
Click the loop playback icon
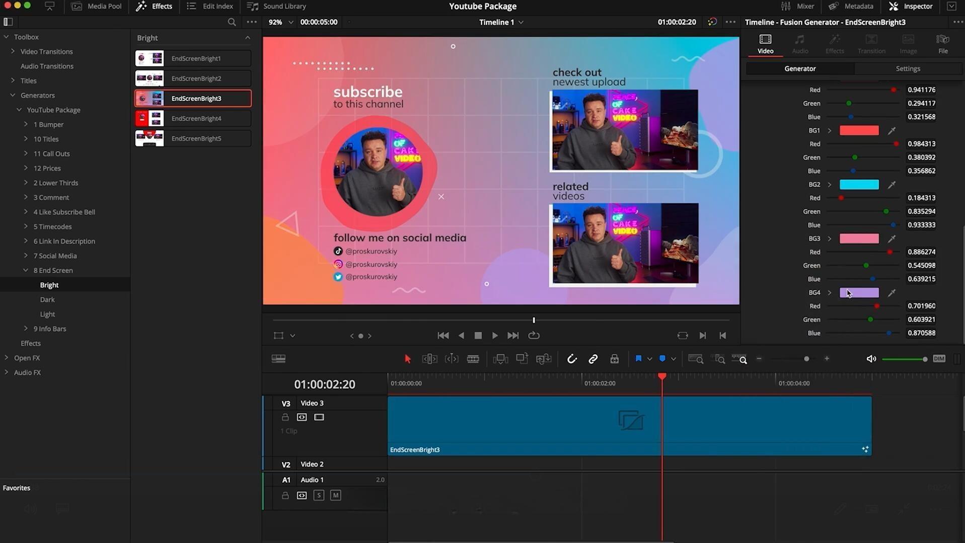[x=534, y=336]
